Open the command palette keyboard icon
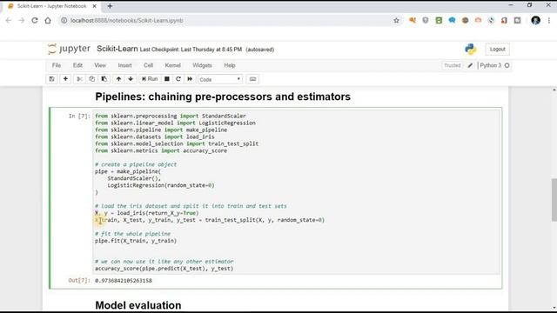The height and width of the screenshot is (313, 557). tap(253, 79)
